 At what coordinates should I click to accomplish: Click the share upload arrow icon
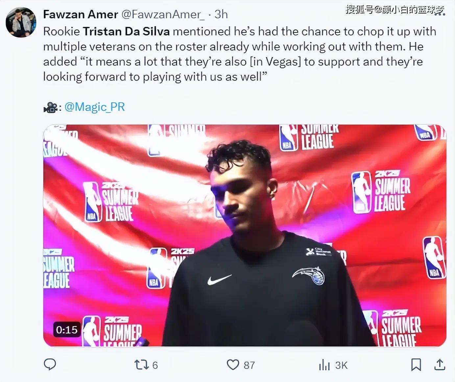coord(440,365)
